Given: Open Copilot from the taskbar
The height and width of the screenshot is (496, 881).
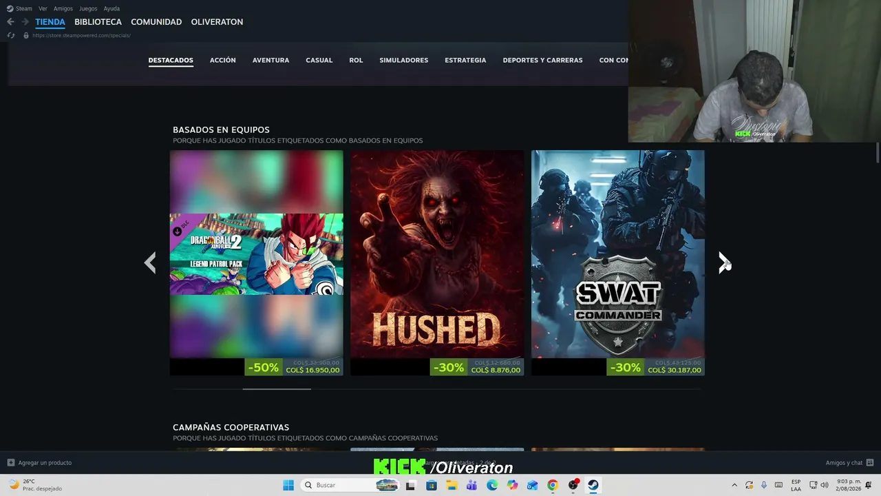Looking at the screenshot, I should coord(512,485).
